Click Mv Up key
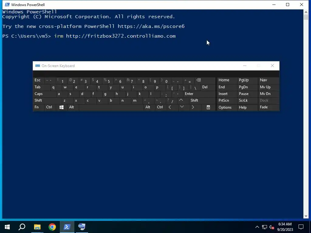 (268, 87)
